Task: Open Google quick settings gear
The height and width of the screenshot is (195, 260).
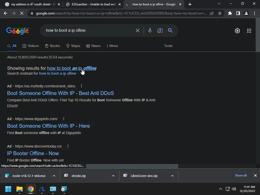Action: (x=237, y=31)
